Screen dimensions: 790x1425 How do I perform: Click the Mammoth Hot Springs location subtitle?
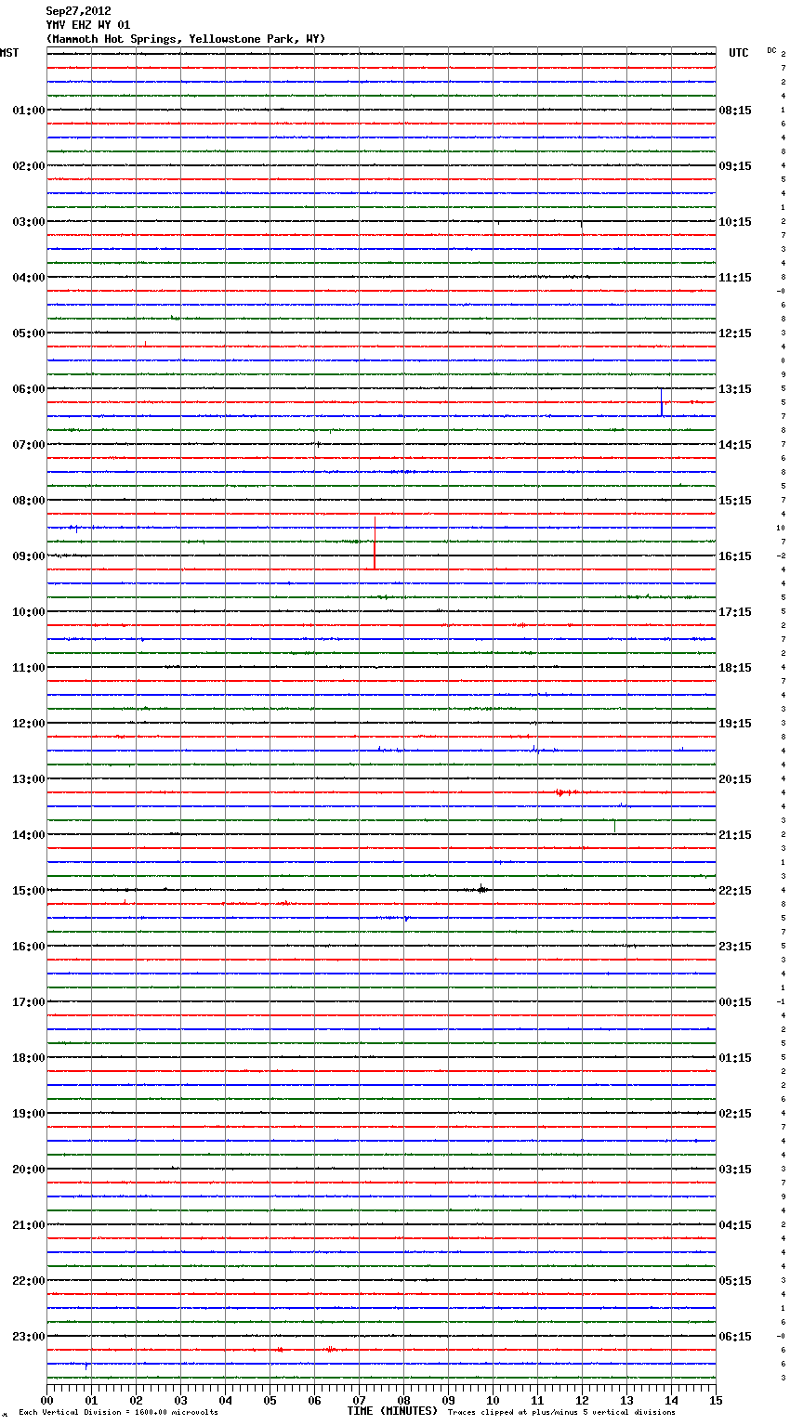(x=186, y=39)
